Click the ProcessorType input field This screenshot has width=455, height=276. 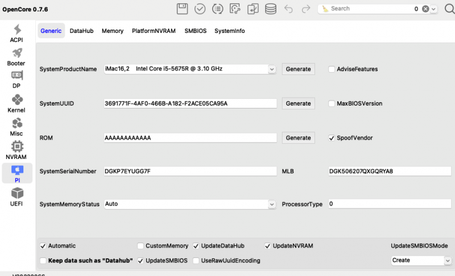tap(390, 204)
